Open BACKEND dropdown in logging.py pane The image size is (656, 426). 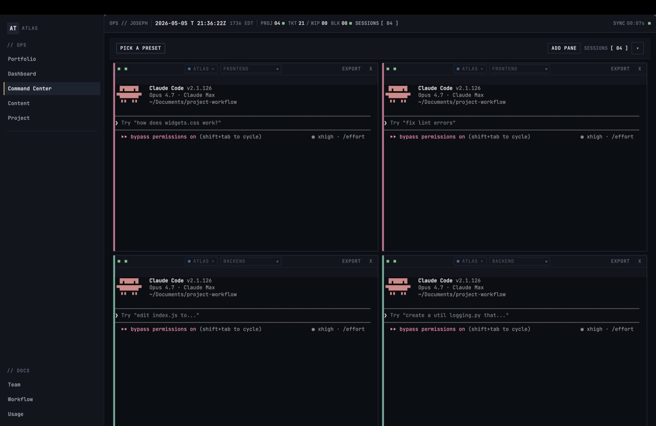tap(520, 262)
